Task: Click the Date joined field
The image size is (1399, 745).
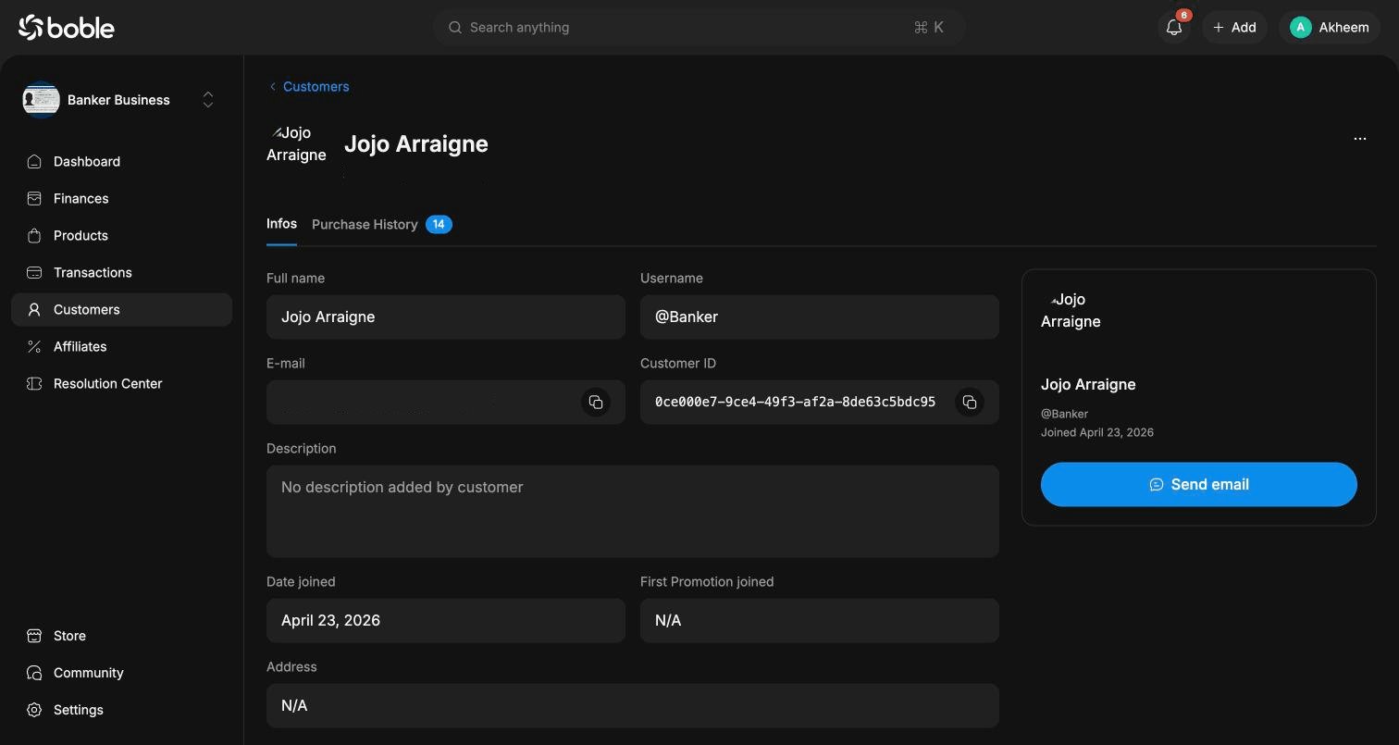Action: [446, 621]
